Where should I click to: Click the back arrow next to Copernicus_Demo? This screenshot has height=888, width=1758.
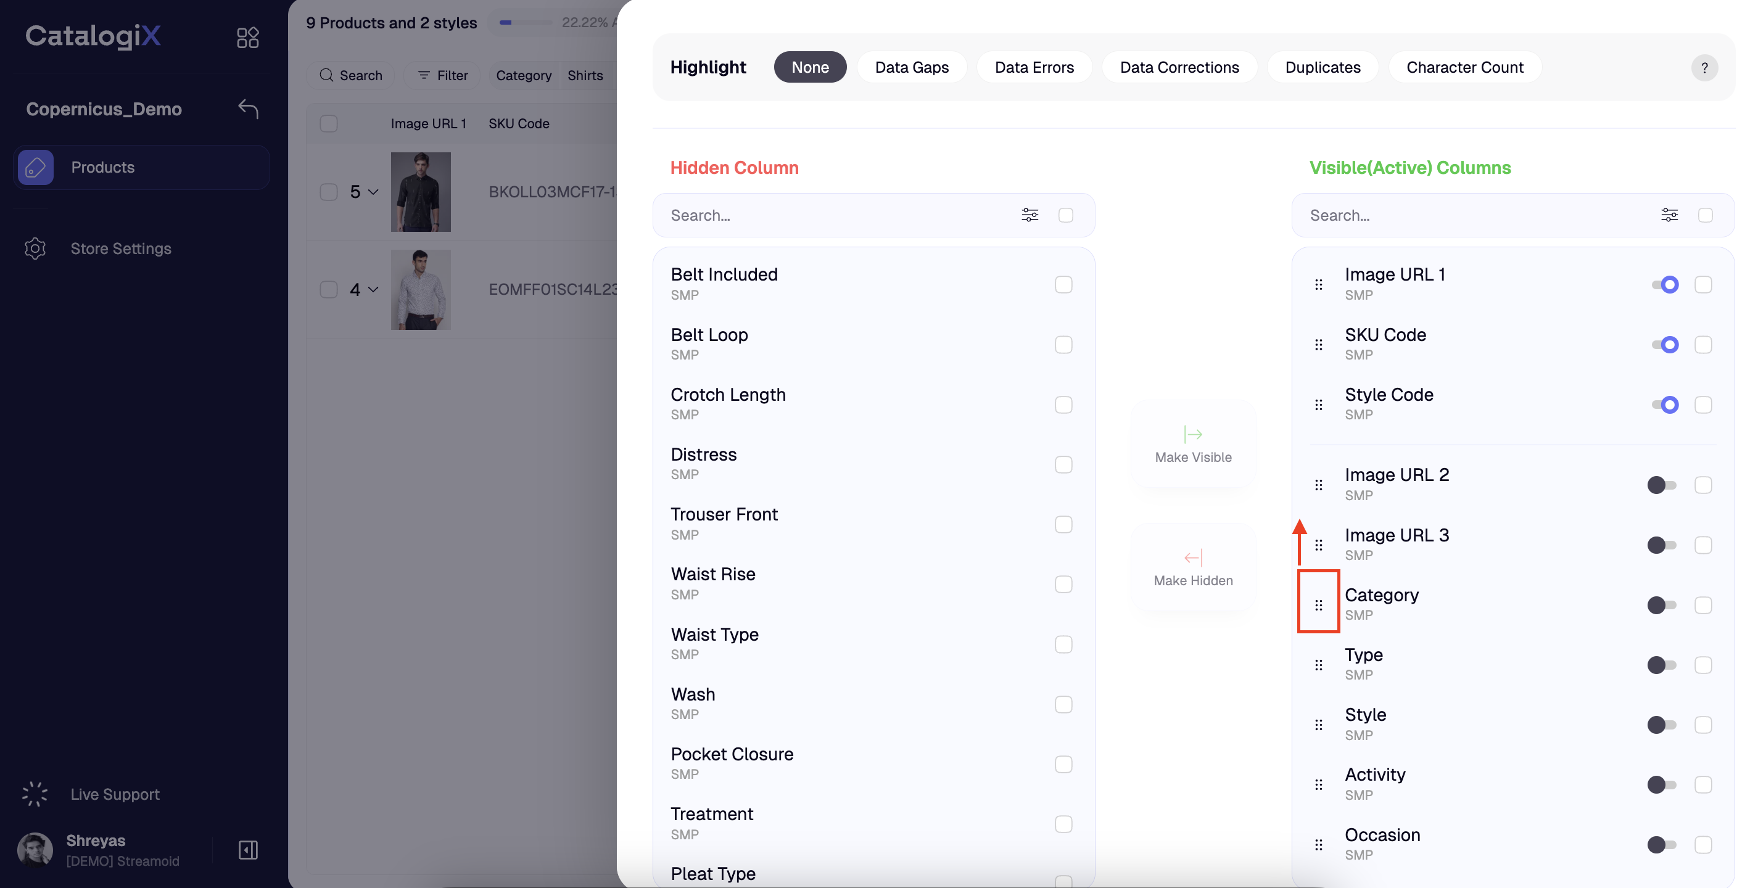(249, 109)
